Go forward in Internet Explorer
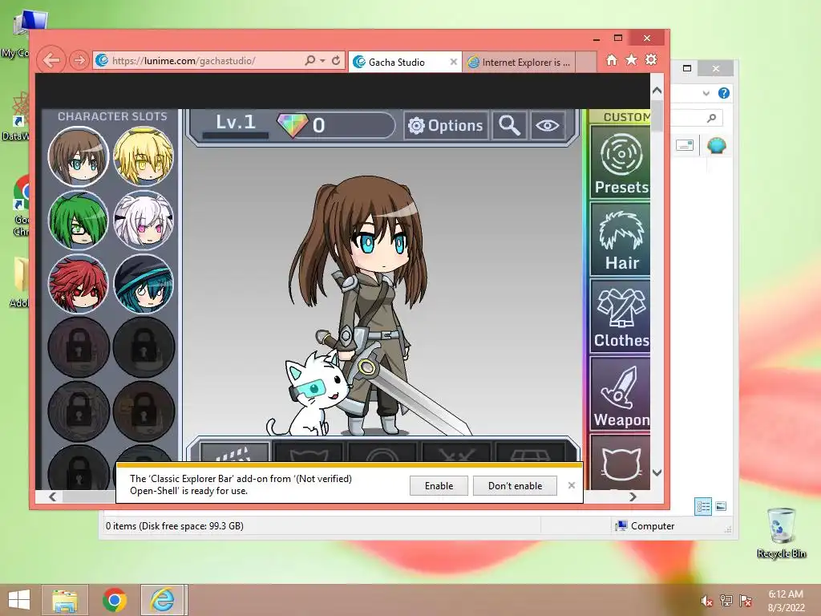 (x=79, y=61)
